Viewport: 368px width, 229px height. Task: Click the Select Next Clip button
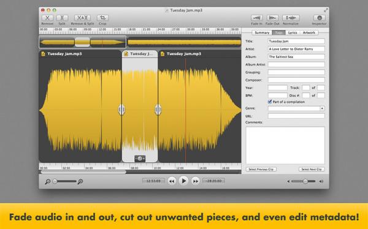(312, 169)
